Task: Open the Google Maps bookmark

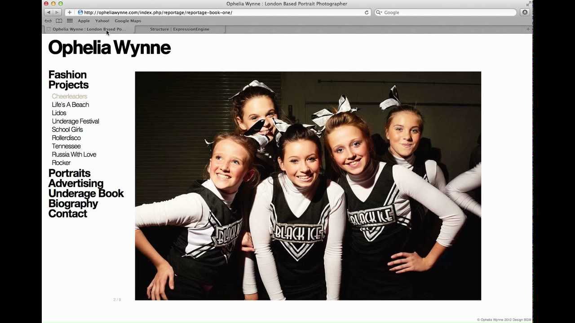Action: (128, 21)
